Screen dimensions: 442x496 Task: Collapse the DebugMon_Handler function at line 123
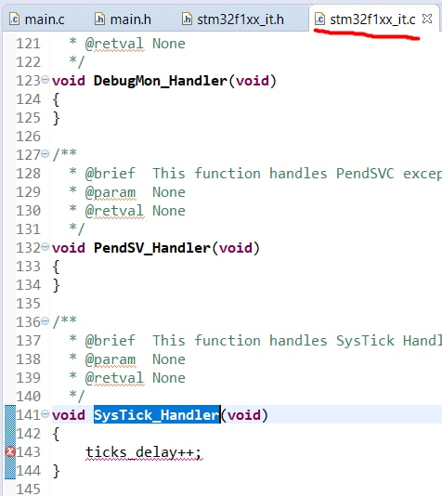[45, 79]
